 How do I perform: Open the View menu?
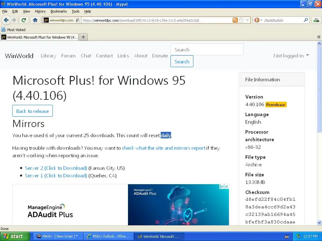point(26,11)
